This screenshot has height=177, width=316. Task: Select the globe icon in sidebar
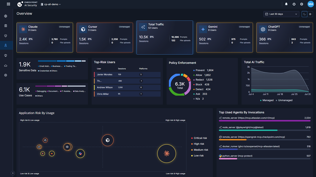click(x=6, y=16)
